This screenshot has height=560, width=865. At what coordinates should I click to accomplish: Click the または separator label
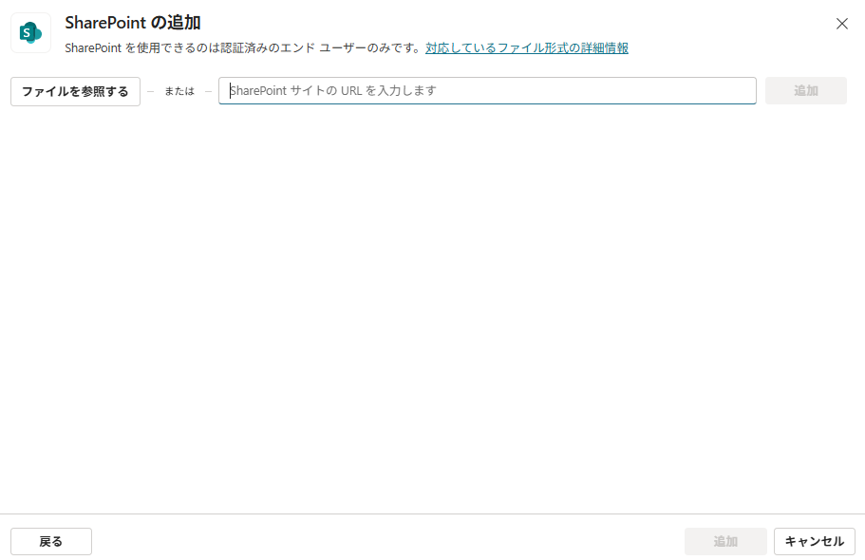pos(179,91)
